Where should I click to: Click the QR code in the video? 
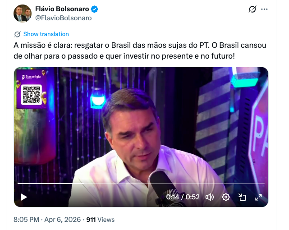[31, 95]
